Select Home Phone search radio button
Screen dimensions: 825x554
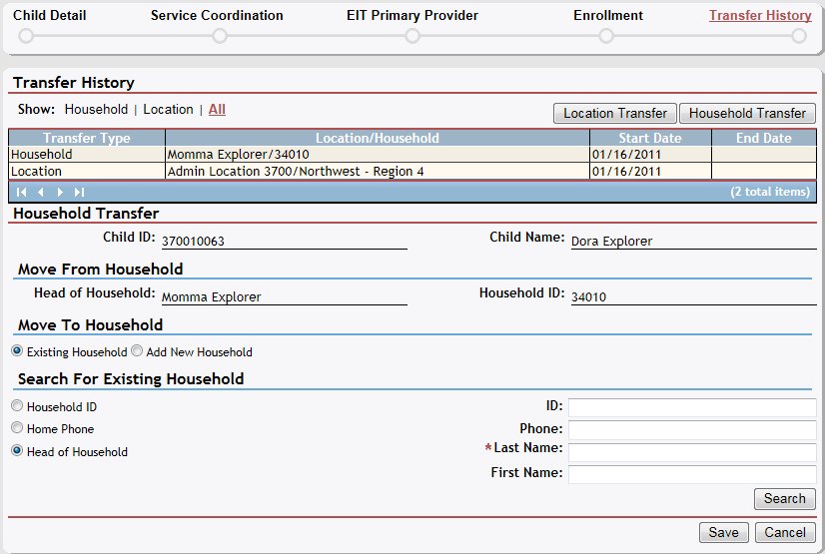point(17,428)
